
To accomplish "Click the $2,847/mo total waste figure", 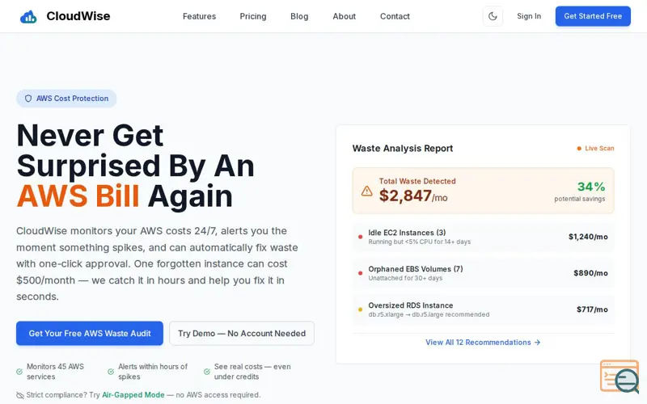I will (x=413, y=196).
